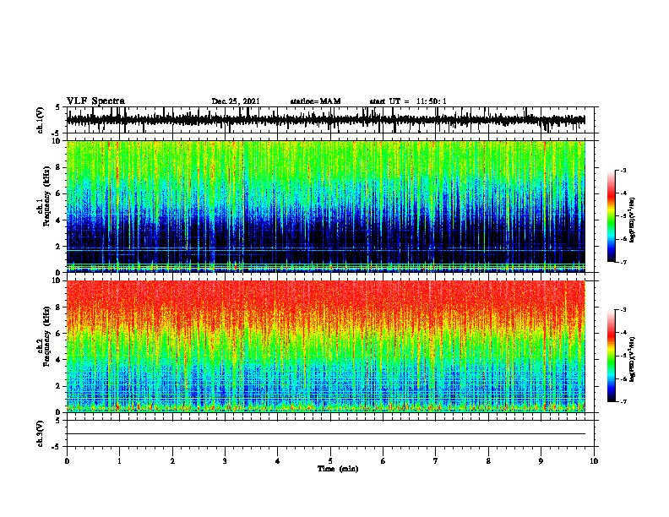Click time axis tick label 6
The height and width of the screenshot is (517, 669).
click(383, 461)
